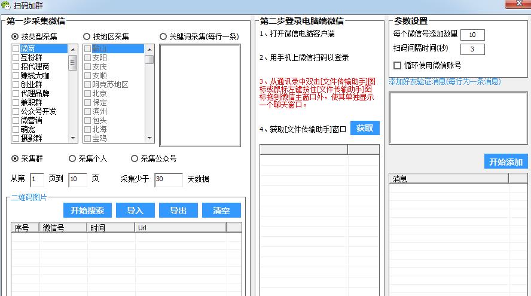Tick the 阿克苏地区 checkbox

(88, 85)
